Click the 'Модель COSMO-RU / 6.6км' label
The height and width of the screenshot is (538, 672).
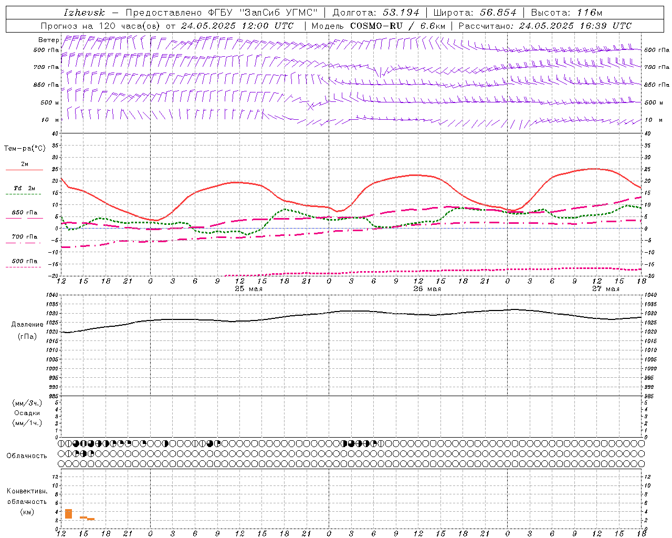(379, 26)
